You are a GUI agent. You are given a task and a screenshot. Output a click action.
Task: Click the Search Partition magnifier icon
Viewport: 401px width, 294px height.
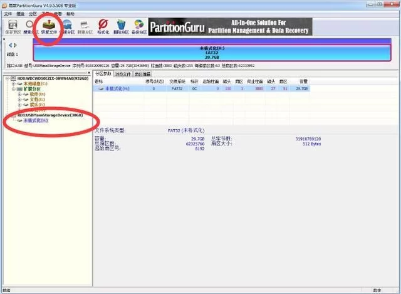(x=29, y=24)
